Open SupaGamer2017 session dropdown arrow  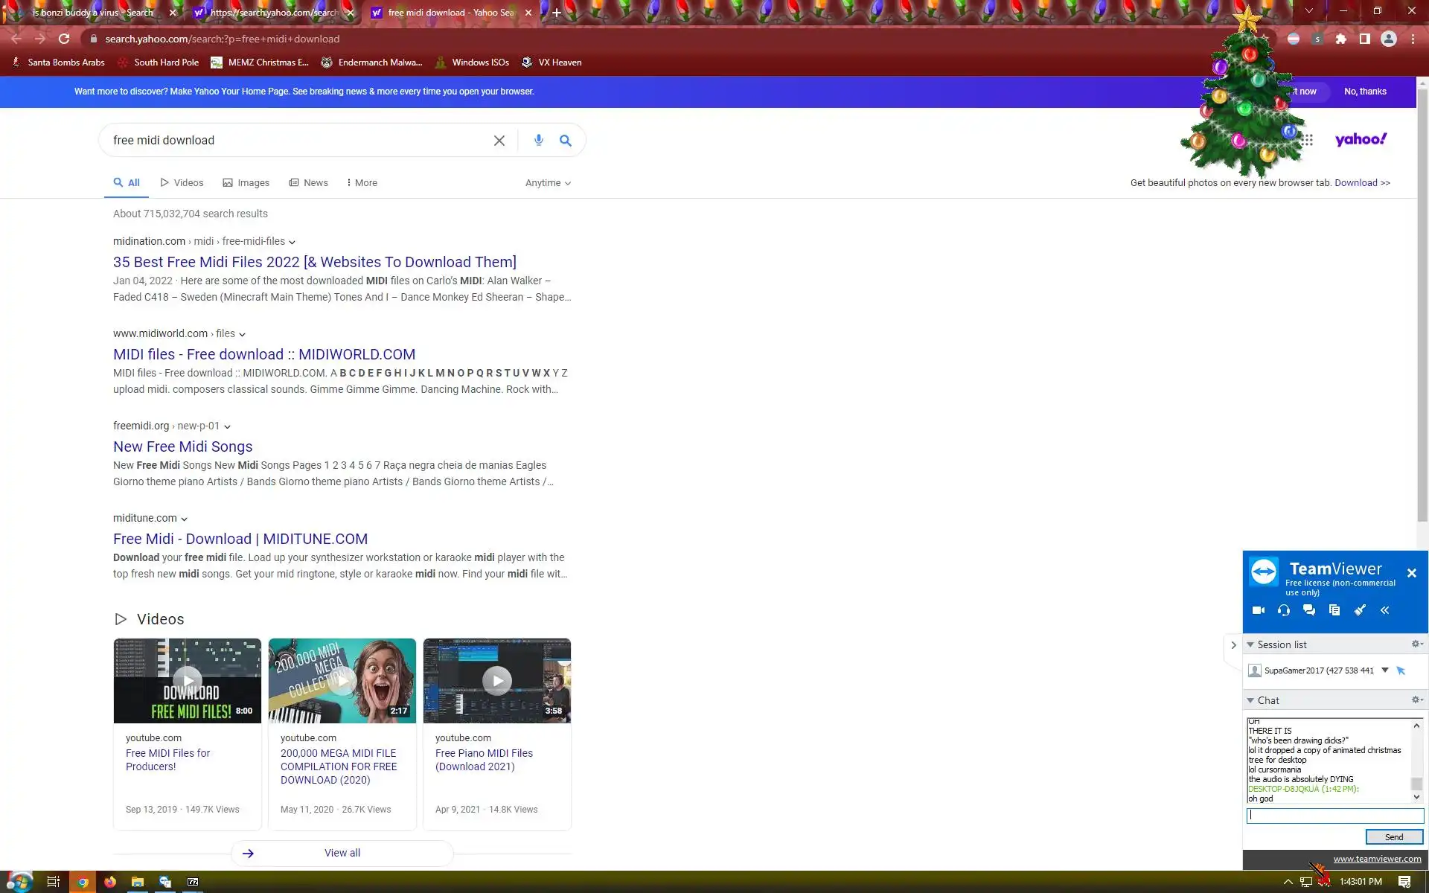[1385, 670]
